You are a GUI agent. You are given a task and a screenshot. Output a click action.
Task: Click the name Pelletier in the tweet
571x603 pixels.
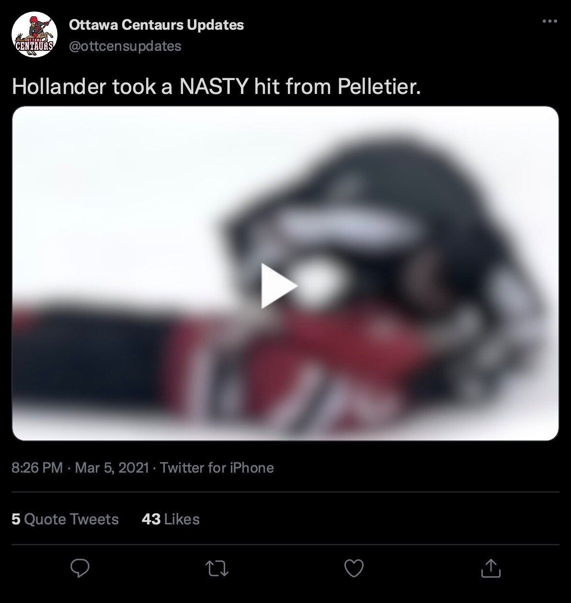point(378,87)
